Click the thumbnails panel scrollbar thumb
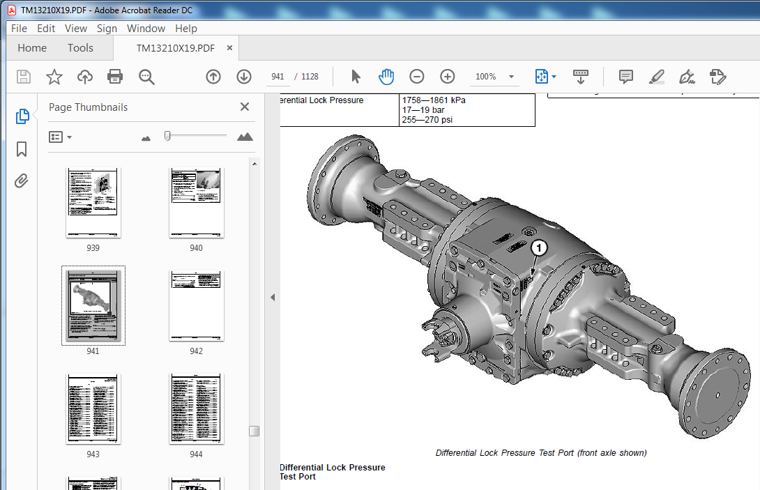Image resolution: width=760 pixels, height=490 pixels. tap(254, 431)
